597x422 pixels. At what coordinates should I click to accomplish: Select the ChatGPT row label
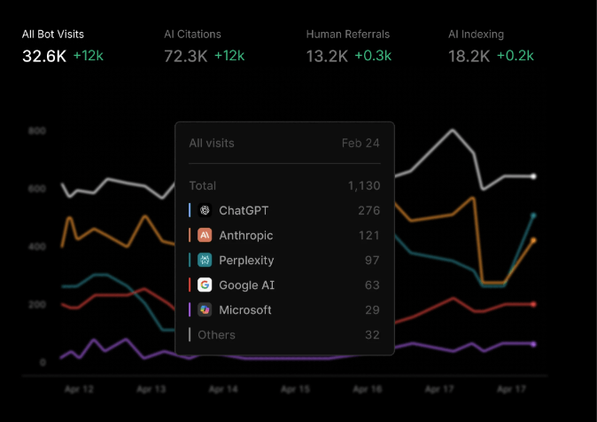click(x=244, y=210)
